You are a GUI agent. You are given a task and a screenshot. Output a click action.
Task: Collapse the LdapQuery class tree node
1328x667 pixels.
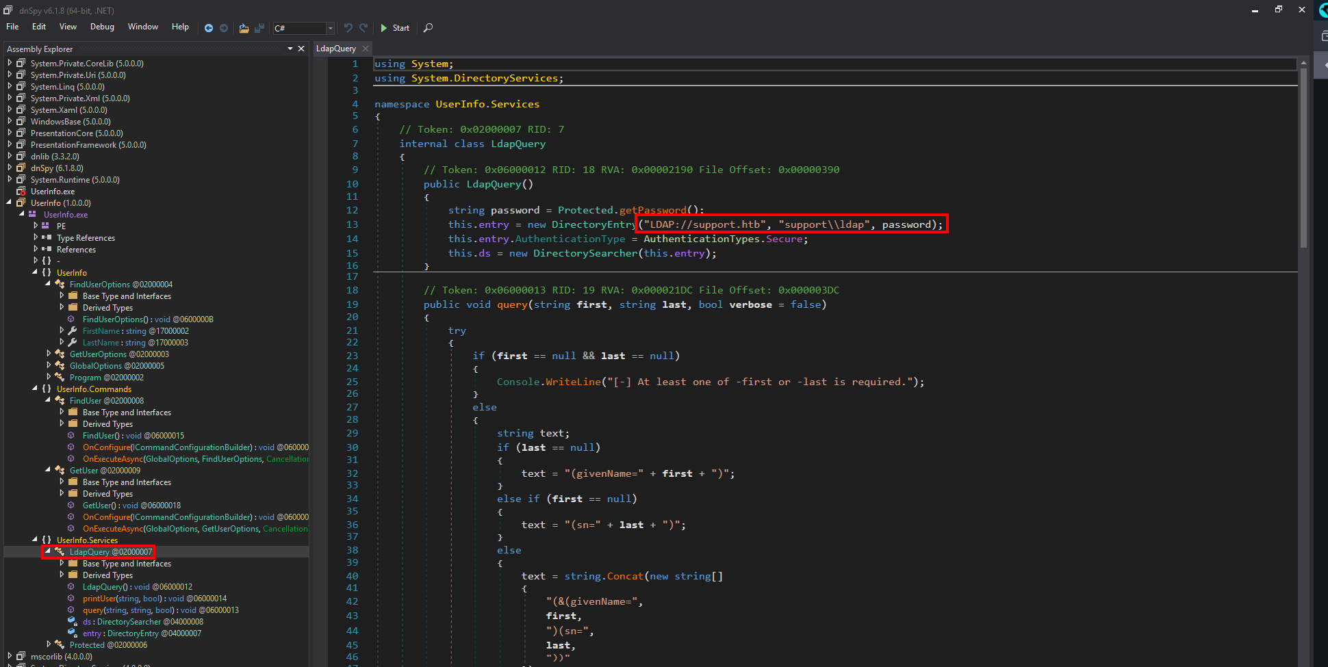click(x=48, y=551)
